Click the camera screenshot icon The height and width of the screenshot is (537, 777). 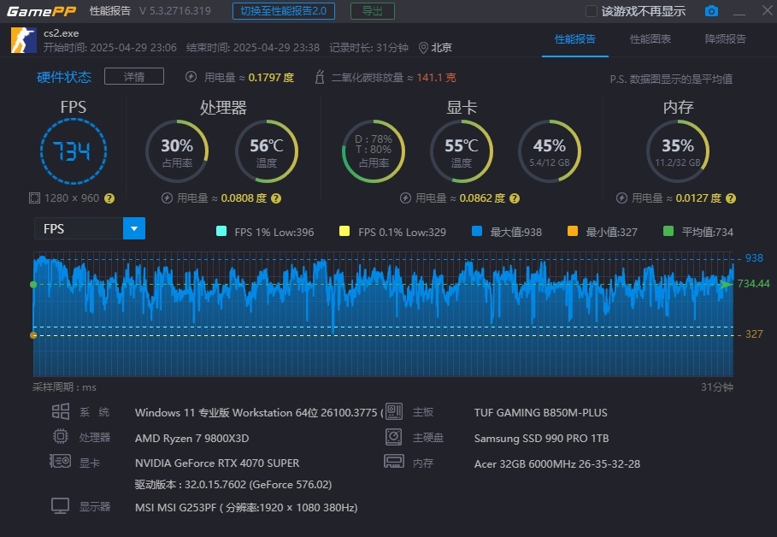pos(711,11)
